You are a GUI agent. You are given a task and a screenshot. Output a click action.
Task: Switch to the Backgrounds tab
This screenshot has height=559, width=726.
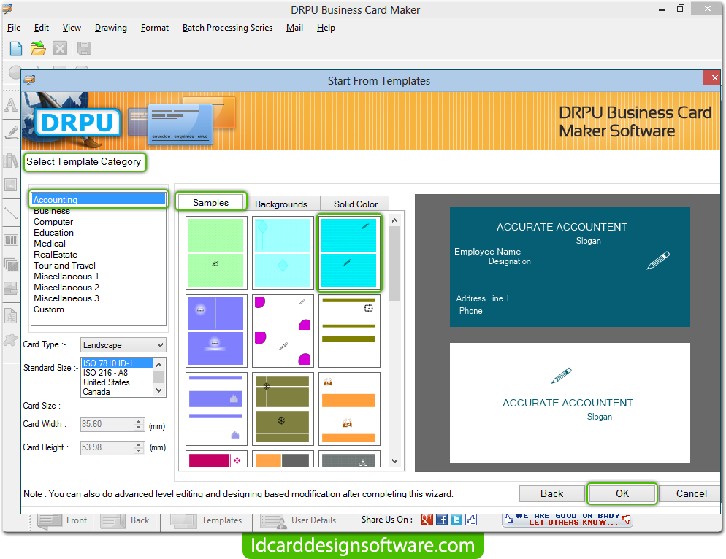281,204
